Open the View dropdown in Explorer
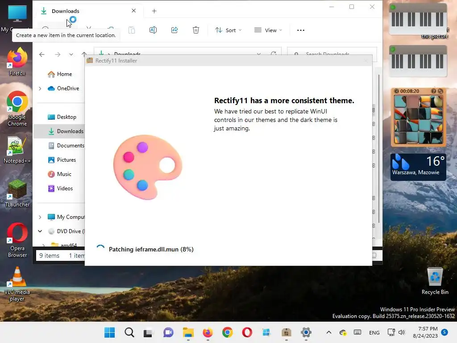Image resolution: width=457 pixels, height=343 pixels. [268, 30]
